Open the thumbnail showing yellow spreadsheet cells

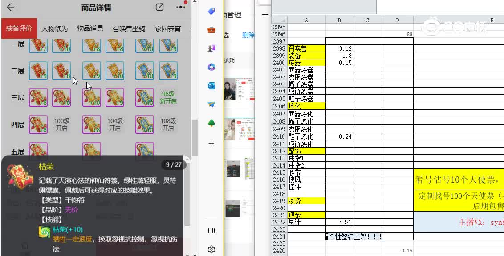249,168
